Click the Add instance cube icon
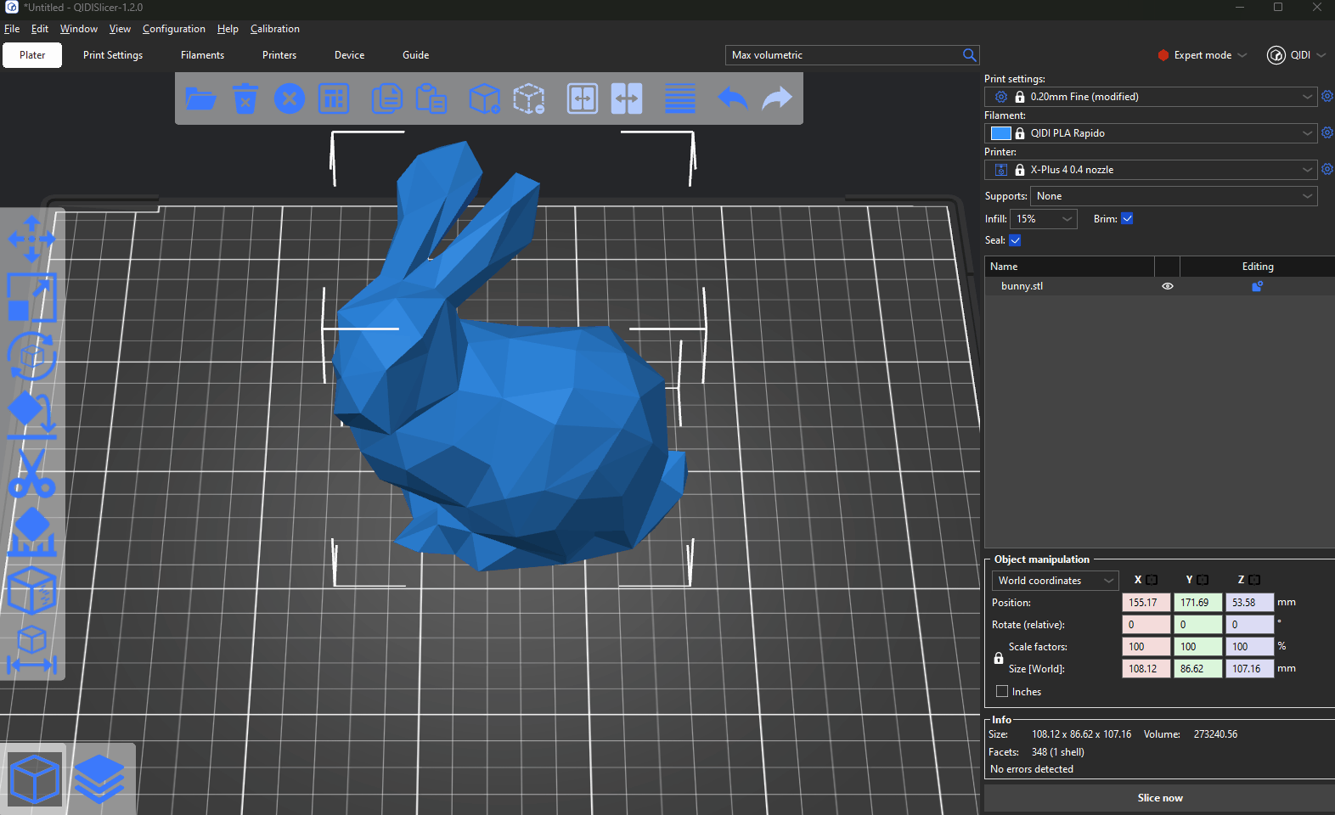The height and width of the screenshot is (815, 1335). (x=485, y=98)
